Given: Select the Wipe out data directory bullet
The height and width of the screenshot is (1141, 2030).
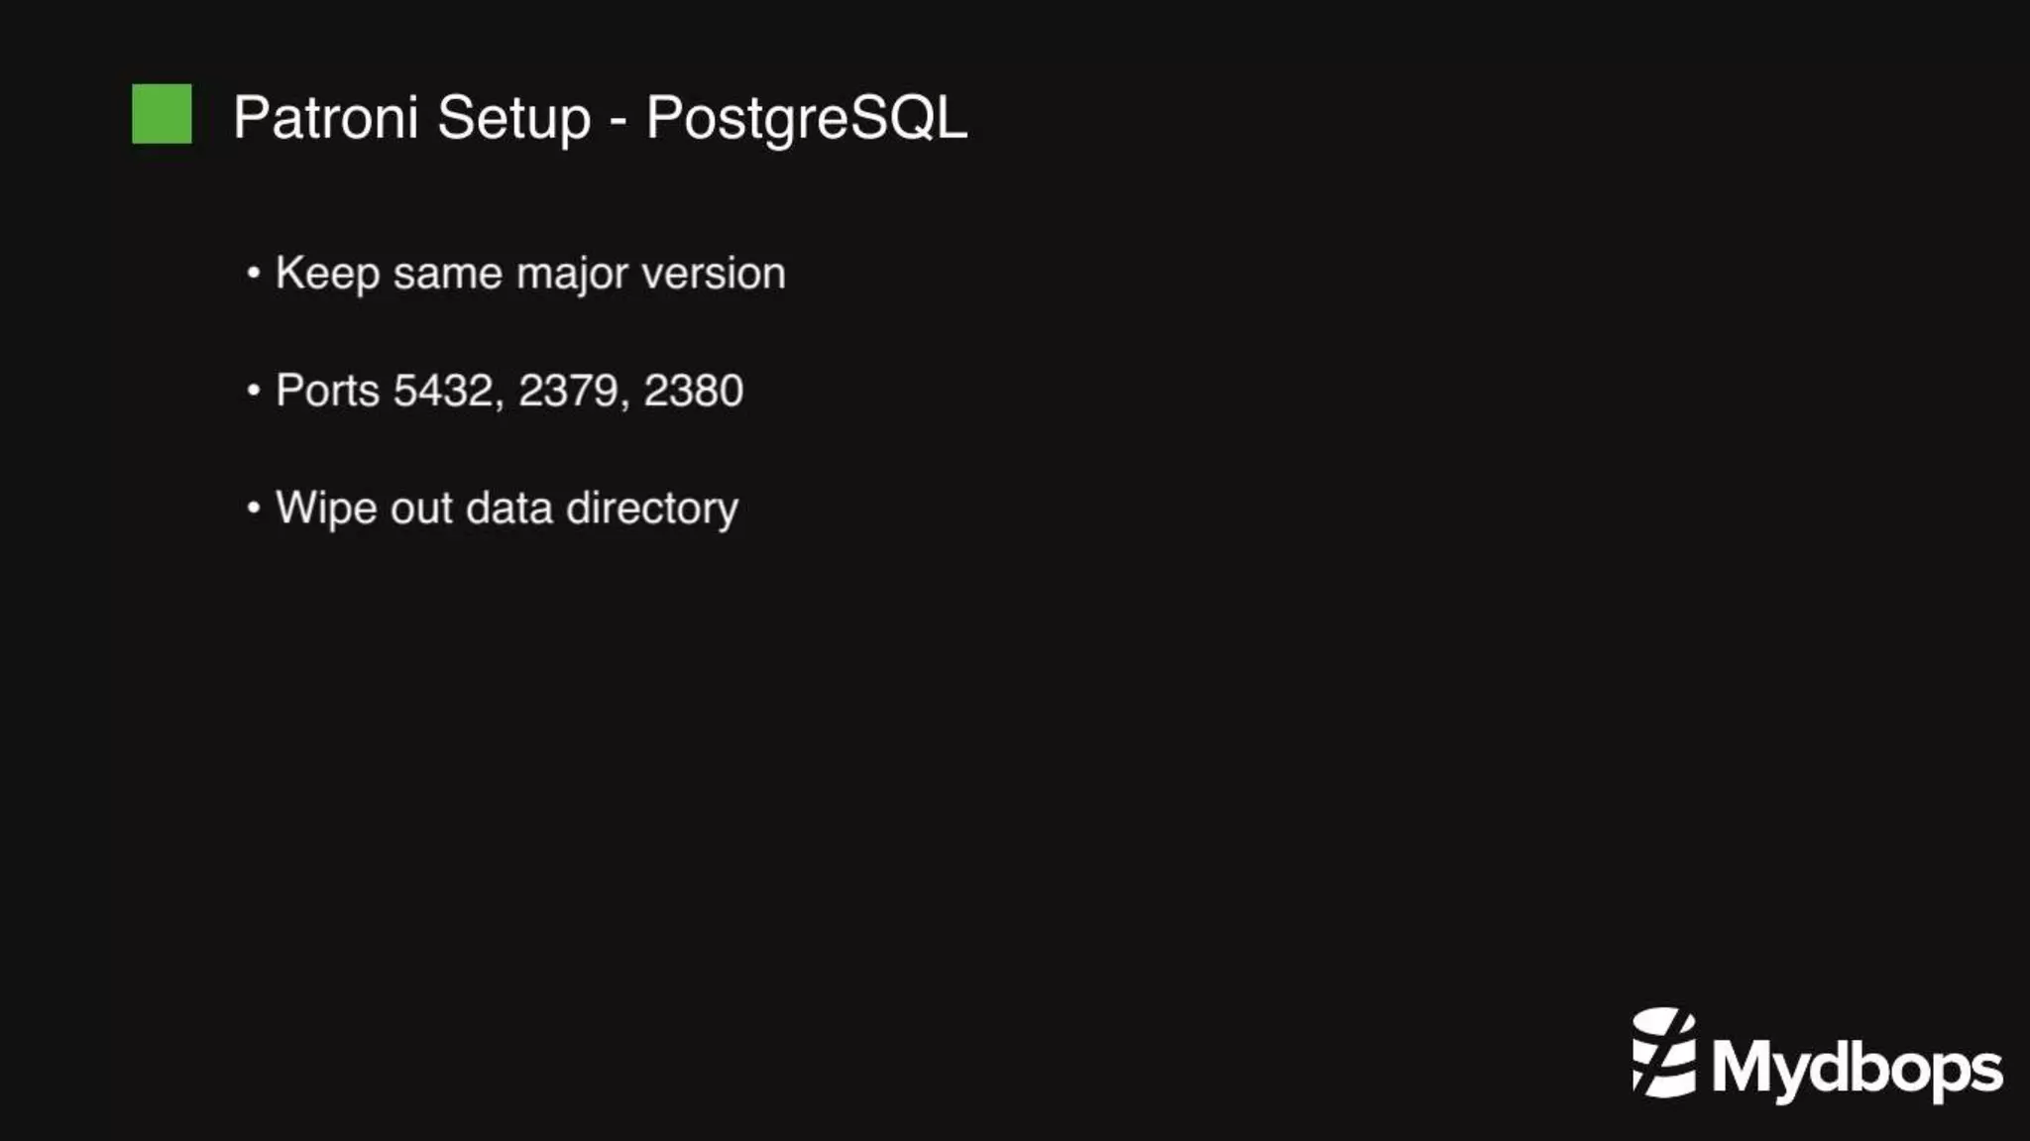Looking at the screenshot, I should pos(493,509).
